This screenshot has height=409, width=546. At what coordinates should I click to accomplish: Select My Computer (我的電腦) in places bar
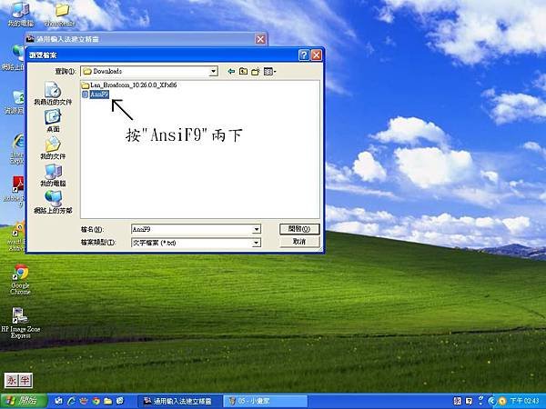[x=53, y=175]
